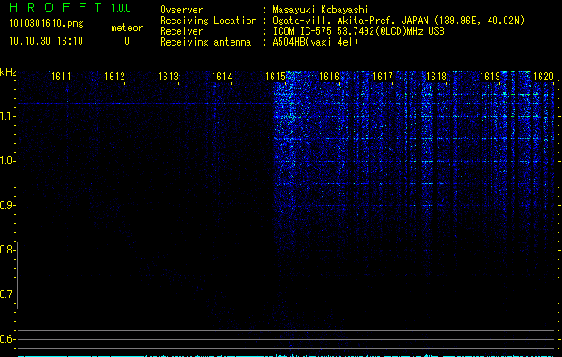Click the 1.1 kHz axis label
Image resolution: width=562 pixels, height=357 pixels.
(7, 116)
